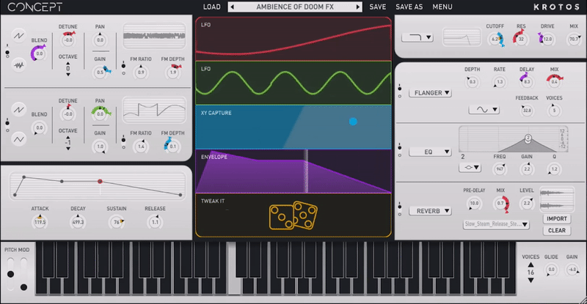Click oscillator 1 FM Ratio knob

pos(141,73)
